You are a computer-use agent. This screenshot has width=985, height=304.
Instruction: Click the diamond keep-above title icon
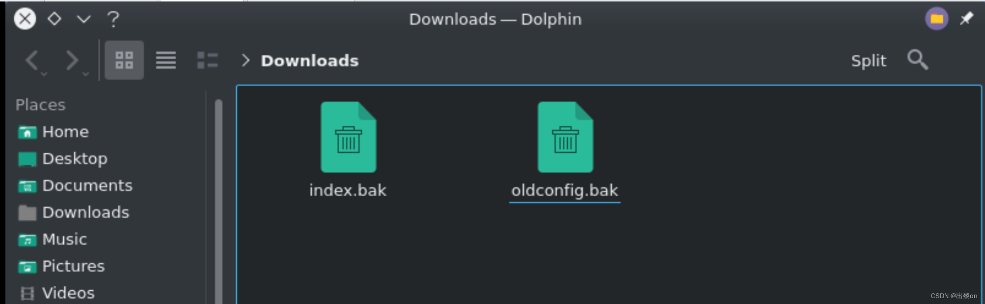pyautogui.click(x=54, y=19)
